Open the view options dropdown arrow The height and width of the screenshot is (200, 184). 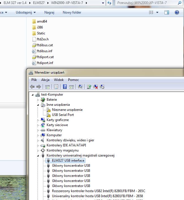[157, 12]
